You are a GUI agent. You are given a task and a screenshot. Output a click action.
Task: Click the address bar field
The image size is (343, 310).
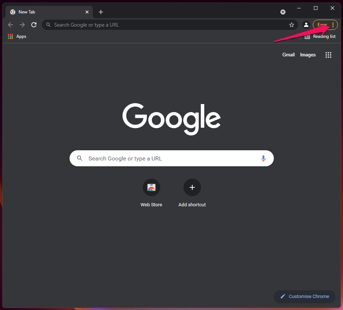click(170, 25)
